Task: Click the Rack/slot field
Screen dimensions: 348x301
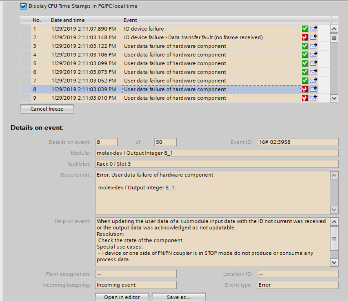Action: tap(217, 164)
